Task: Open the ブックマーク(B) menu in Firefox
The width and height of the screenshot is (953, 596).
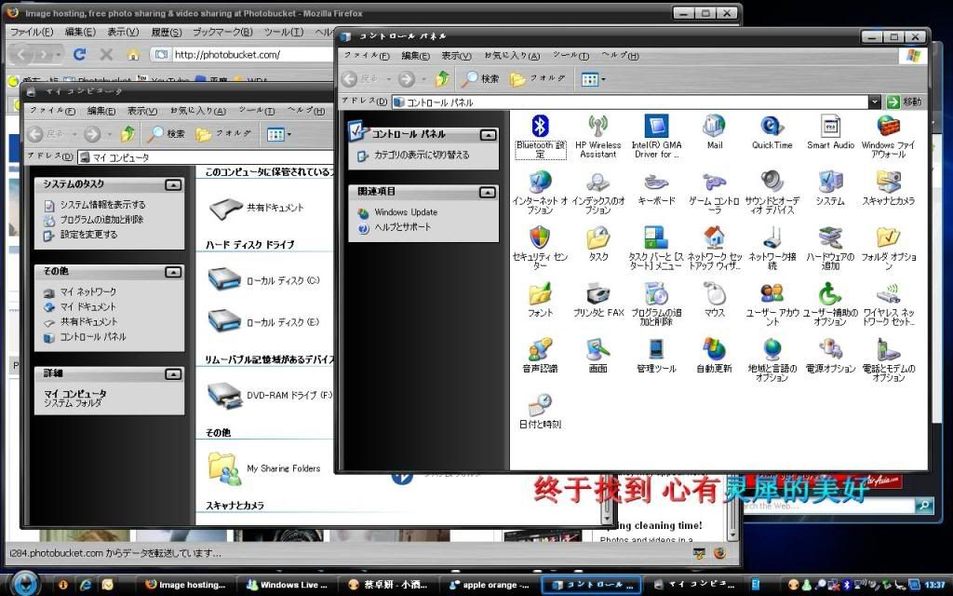Action: pyautogui.click(x=222, y=33)
